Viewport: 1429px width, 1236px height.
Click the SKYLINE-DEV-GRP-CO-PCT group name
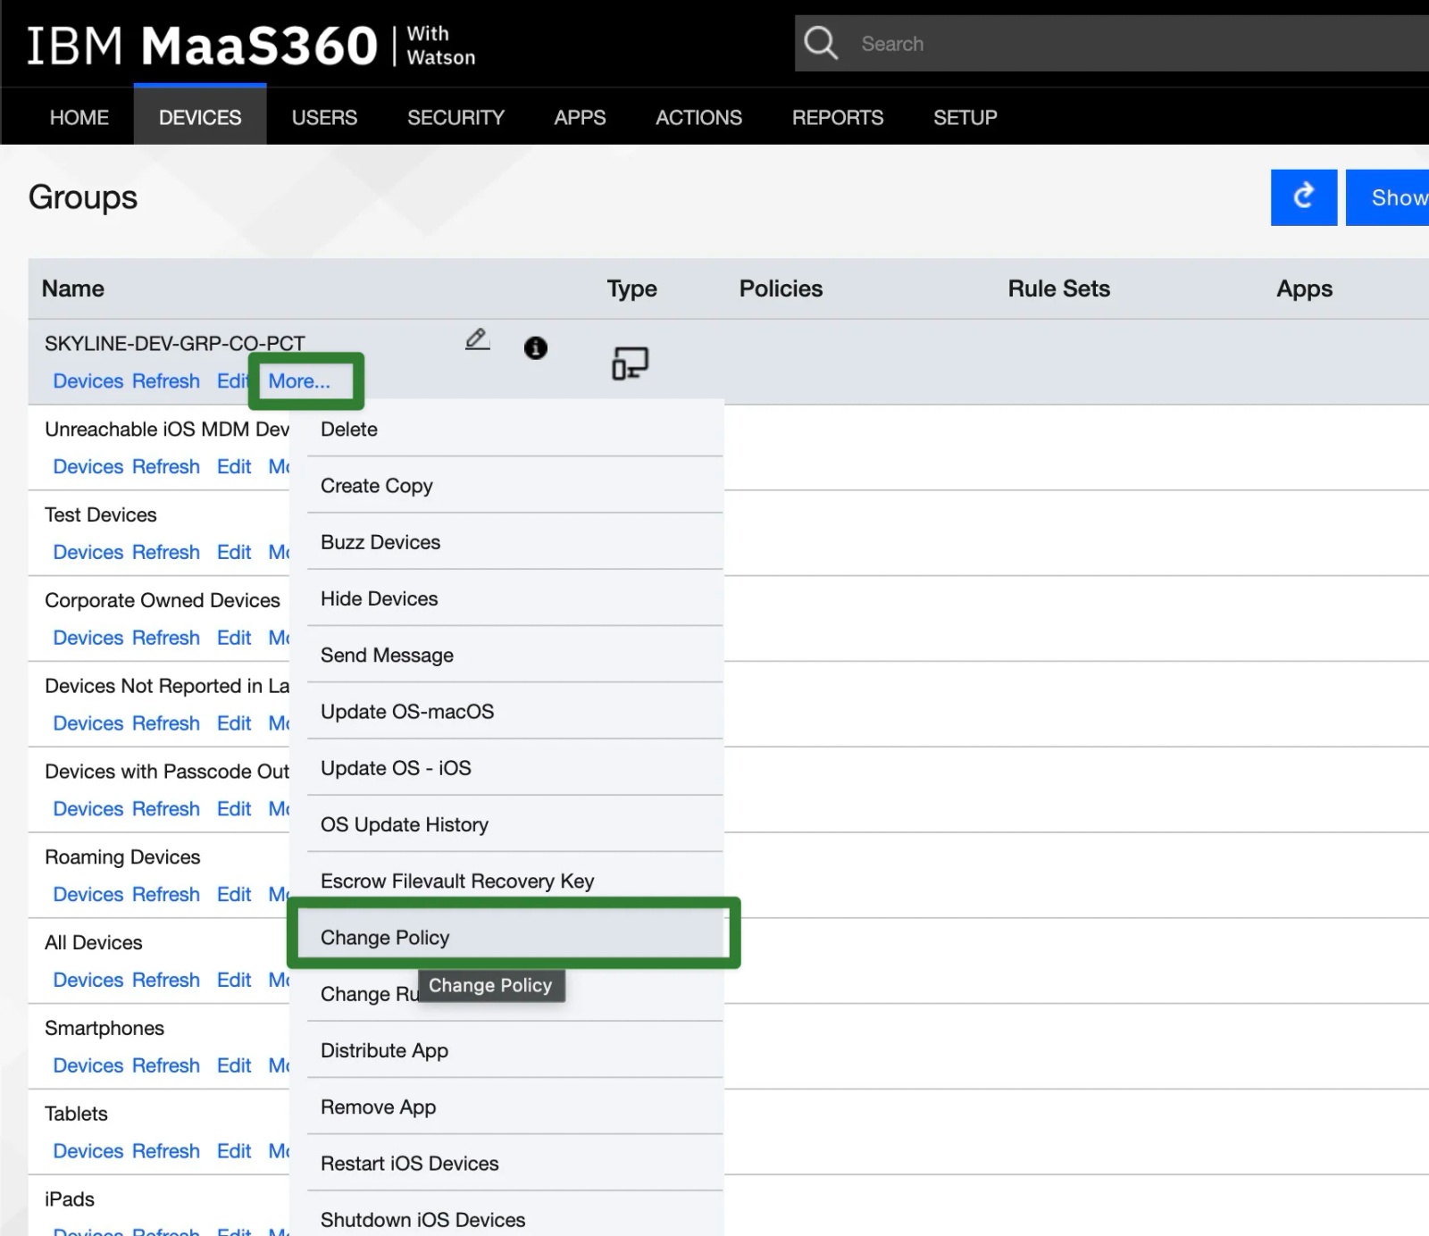[175, 343]
